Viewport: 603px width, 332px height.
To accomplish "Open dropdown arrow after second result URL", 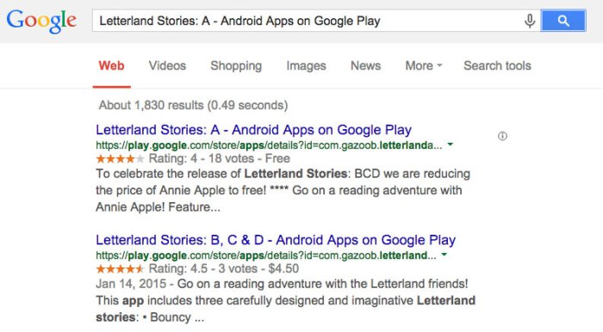I will pos(444,255).
